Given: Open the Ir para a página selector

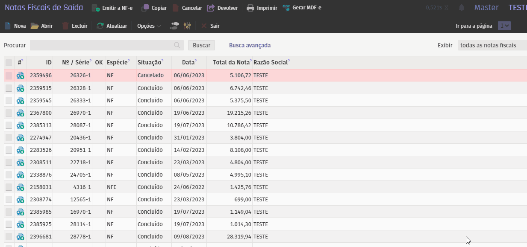Looking at the screenshot, I should pyautogui.click(x=504, y=26).
